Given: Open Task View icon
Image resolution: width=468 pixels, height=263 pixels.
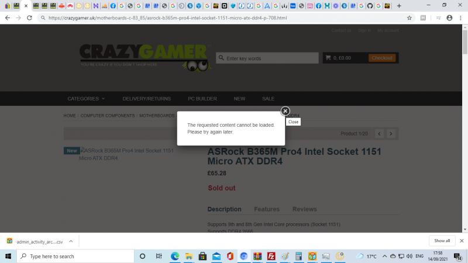Looking at the screenshot, I should tap(159, 256).
